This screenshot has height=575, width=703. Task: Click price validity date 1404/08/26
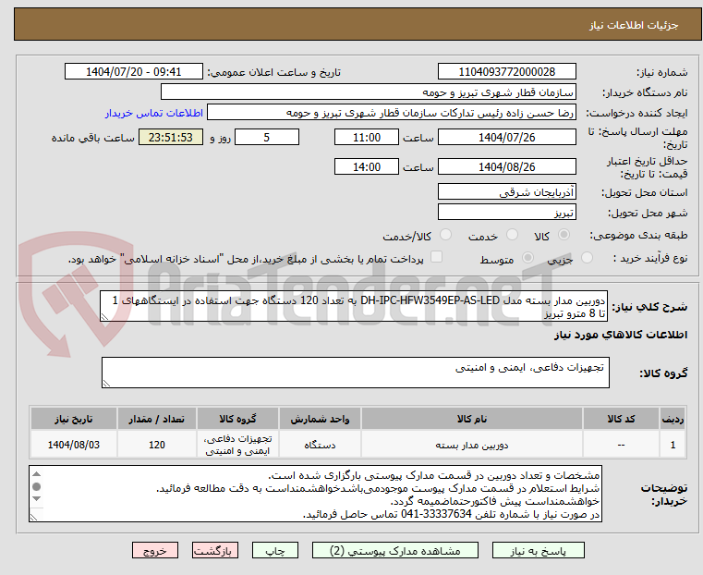[506, 166]
